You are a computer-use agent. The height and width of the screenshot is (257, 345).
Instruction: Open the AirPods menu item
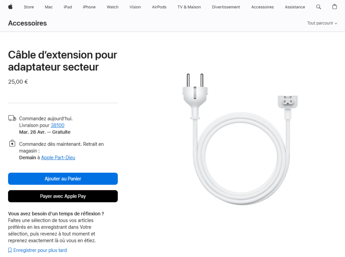click(159, 7)
